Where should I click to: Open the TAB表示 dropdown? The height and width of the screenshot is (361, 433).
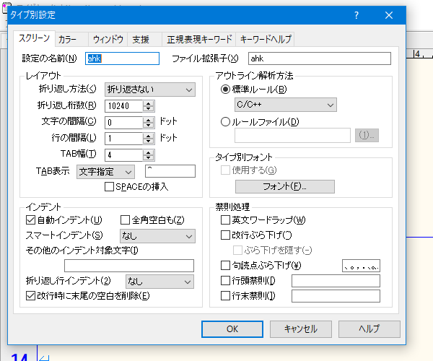105,172
